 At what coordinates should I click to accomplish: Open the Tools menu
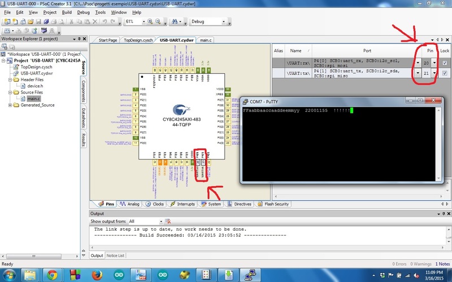pyautogui.click(x=101, y=12)
